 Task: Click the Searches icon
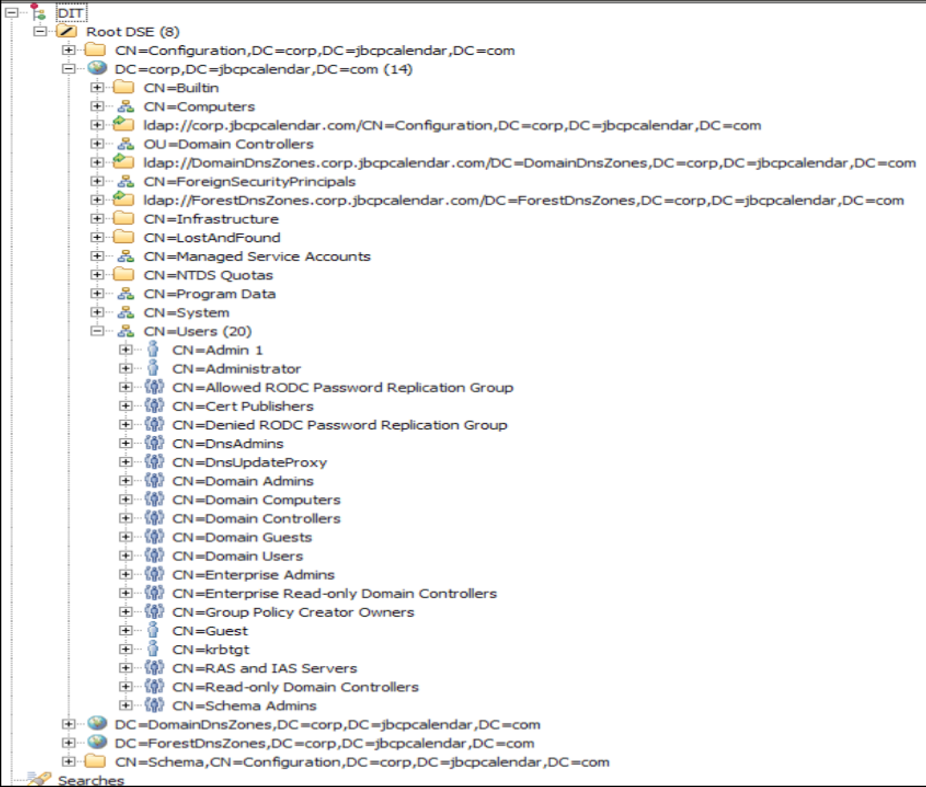39,779
